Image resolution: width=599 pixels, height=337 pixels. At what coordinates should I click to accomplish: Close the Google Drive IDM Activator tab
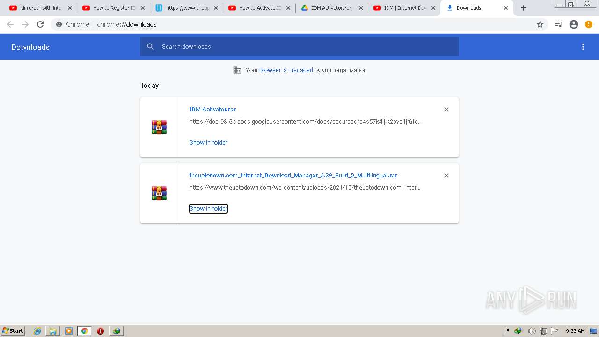(x=361, y=8)
